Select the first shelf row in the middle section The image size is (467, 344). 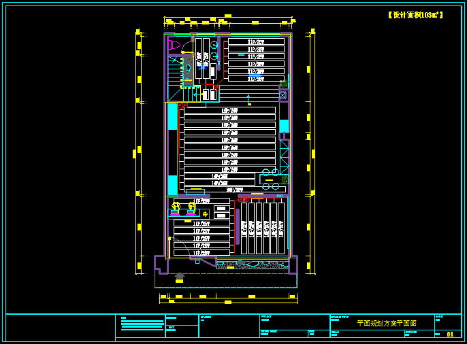pyautogui.click(x=229, y=110)
